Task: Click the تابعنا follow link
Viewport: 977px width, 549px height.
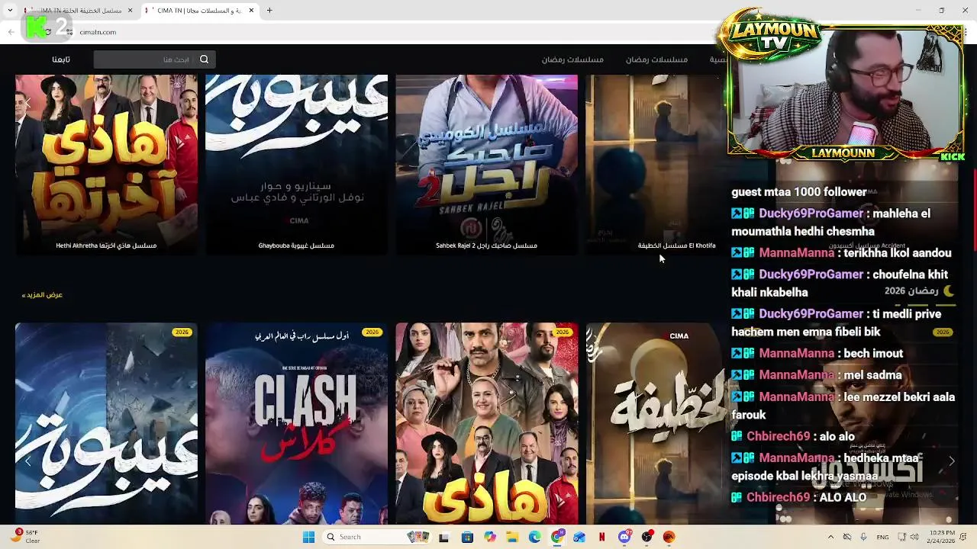Action: pos(61,59)
